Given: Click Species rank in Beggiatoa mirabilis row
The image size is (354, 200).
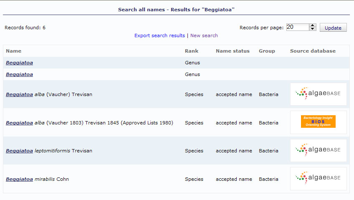Looking at the screenshot, I should pyautogui.click(x=194, y=179).
